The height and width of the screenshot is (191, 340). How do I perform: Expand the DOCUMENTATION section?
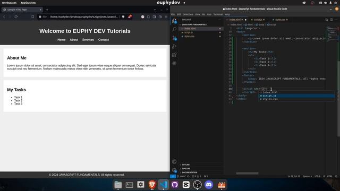tap(201, 172)
